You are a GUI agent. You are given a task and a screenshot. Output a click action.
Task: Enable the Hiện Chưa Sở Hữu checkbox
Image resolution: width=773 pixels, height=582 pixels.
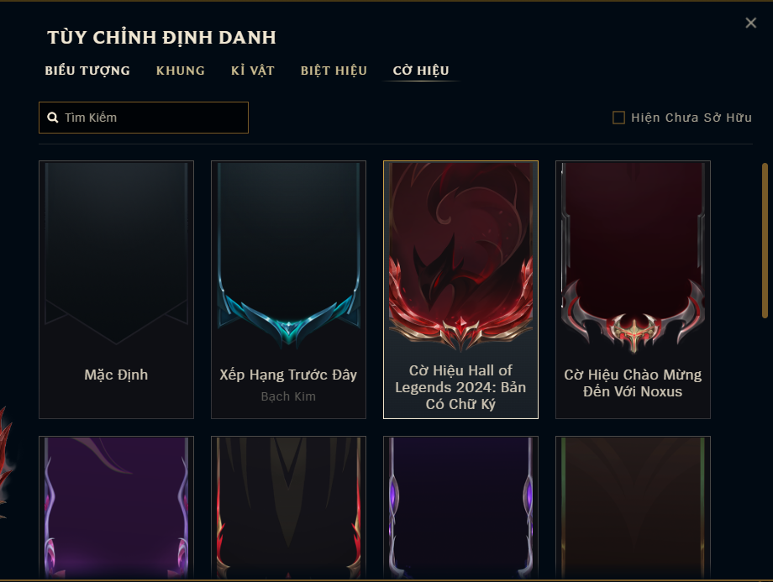click(x=618, y=118)
